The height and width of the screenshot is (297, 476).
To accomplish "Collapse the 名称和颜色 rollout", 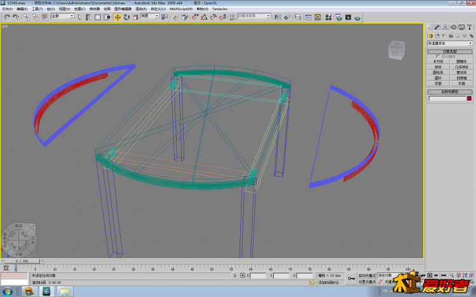I will (x=449, y=91).
